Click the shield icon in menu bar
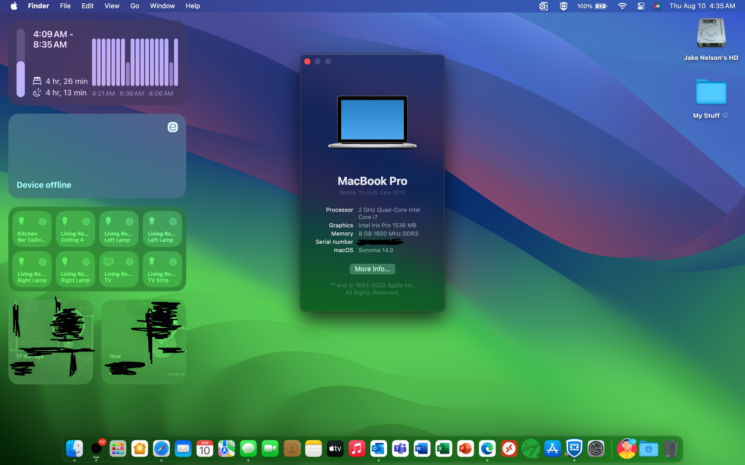 coord(563,6)
